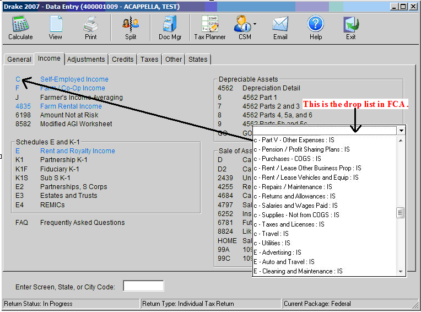
Task: Click the drop list scrollbar thumb
Action: point(400,213)
